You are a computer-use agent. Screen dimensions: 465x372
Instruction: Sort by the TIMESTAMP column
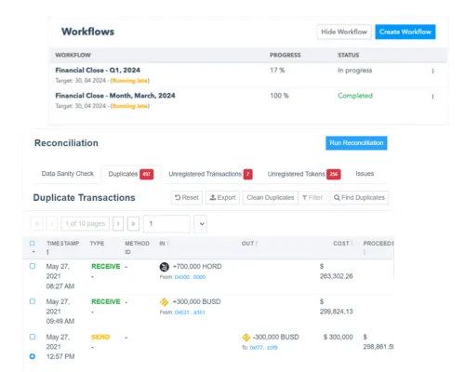[47, 252]
